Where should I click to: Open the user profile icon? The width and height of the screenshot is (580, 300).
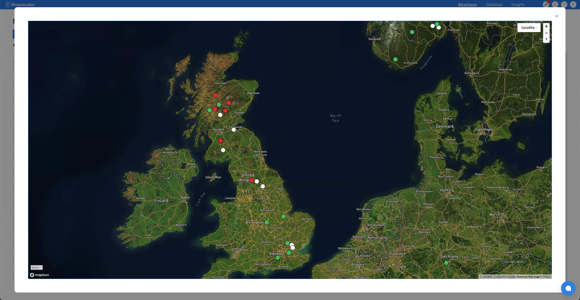(x=573, y=5)
